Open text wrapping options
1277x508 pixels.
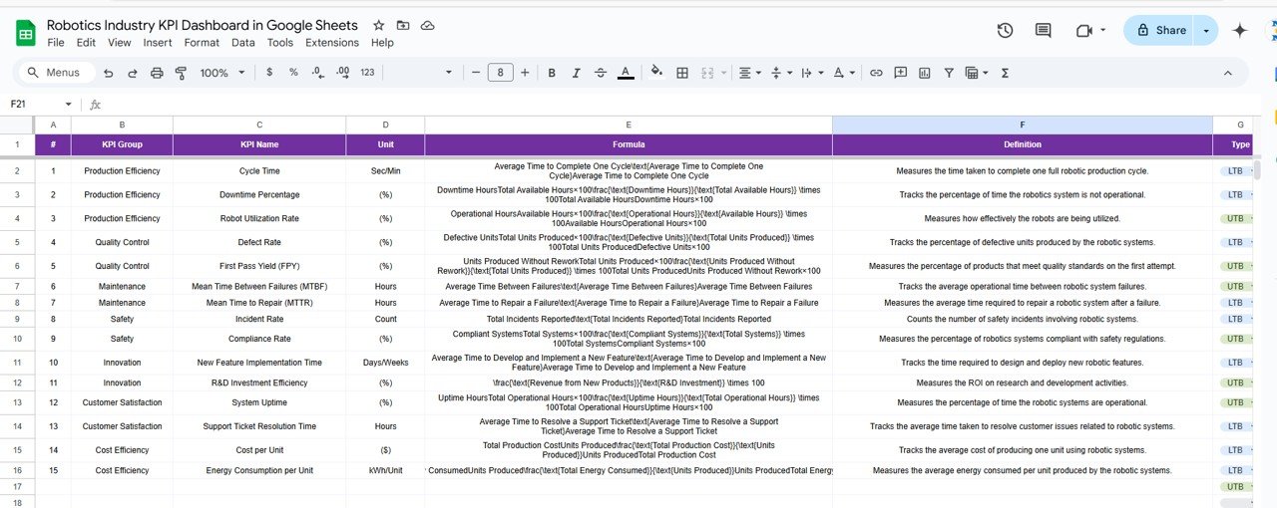[x=811, y=73]
